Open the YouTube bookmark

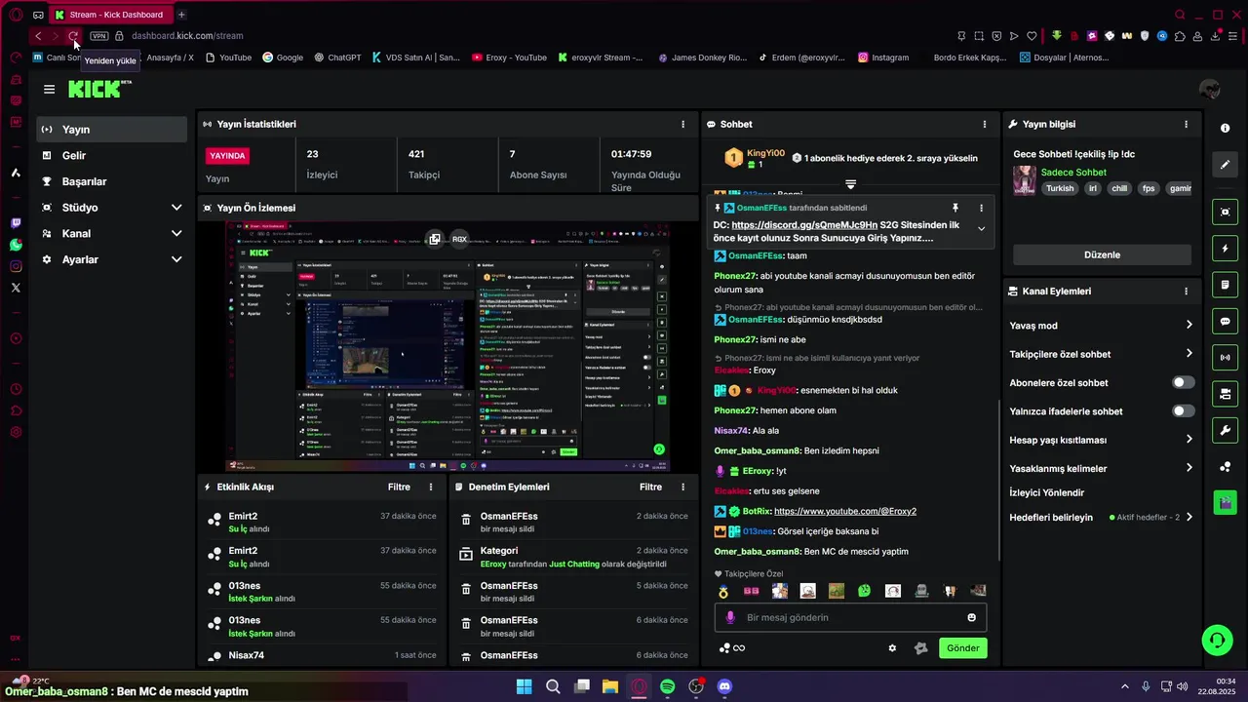point(227,58)
